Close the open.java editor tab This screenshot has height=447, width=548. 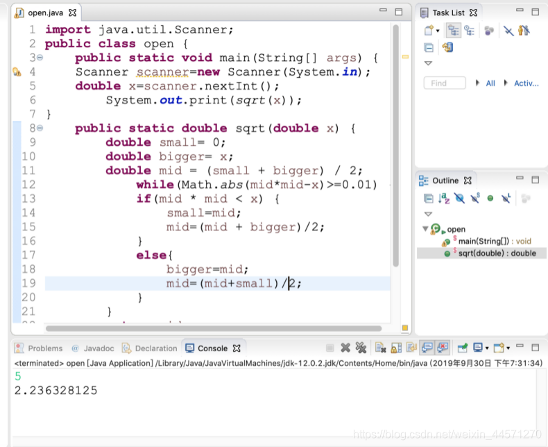click(72, 13)
